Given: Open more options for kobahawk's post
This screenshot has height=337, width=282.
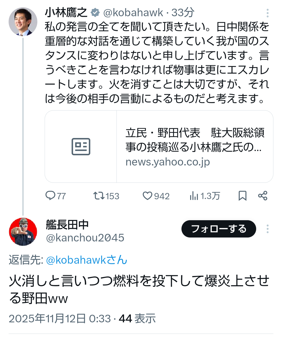Looking at the screenshot, I should (x=267, y=13).
